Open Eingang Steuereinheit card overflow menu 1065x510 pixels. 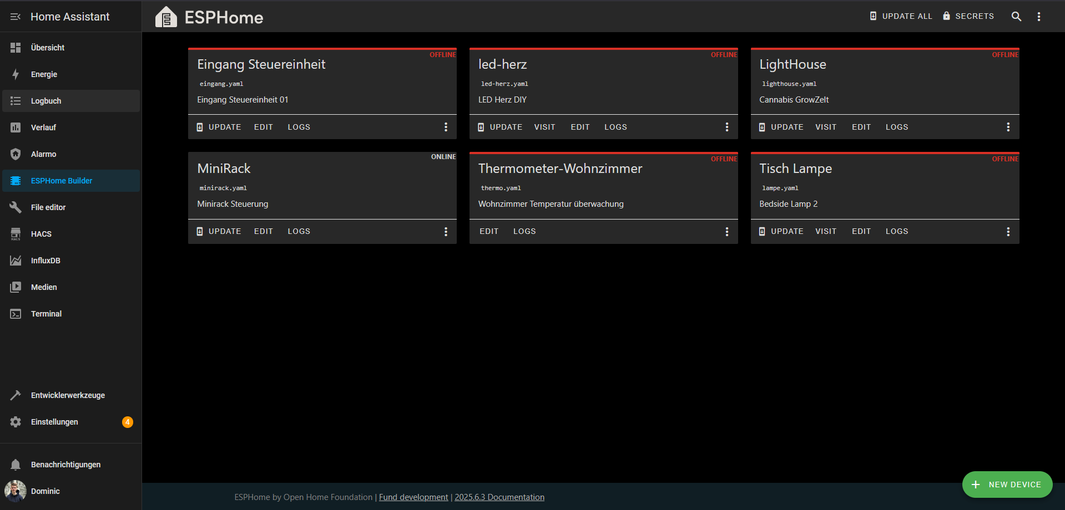[446, 127]
